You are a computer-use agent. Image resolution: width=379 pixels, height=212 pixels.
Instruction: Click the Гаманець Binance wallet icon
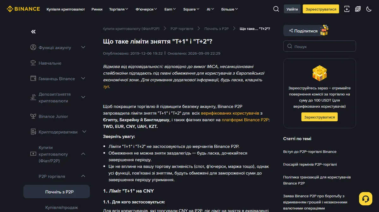coord(33,78)
